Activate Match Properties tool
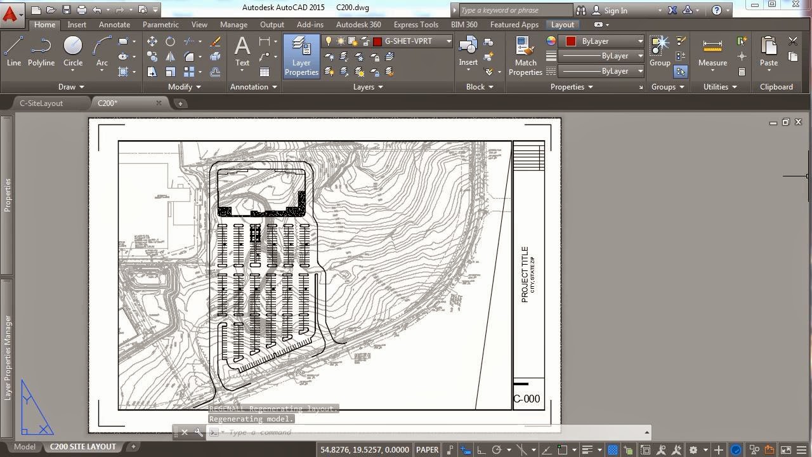The image size is (812, 457). pyautogui.click(x=525, y=56)
